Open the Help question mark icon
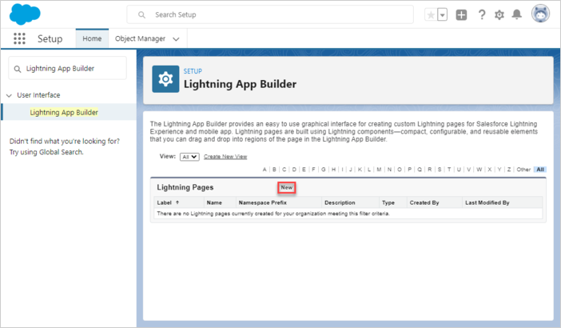This screenshot has height=328, width=561. click(482, 15)
